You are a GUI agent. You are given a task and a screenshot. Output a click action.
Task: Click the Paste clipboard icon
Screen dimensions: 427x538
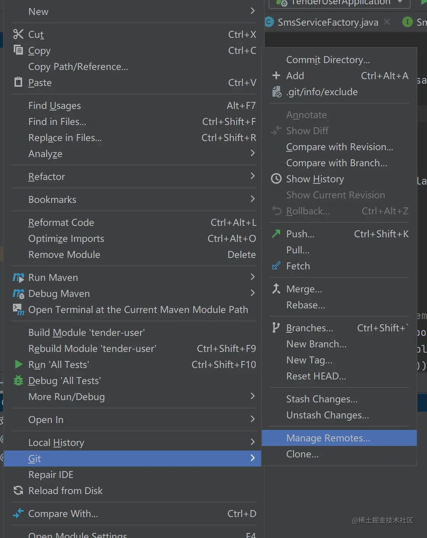(x=18, y=82)
